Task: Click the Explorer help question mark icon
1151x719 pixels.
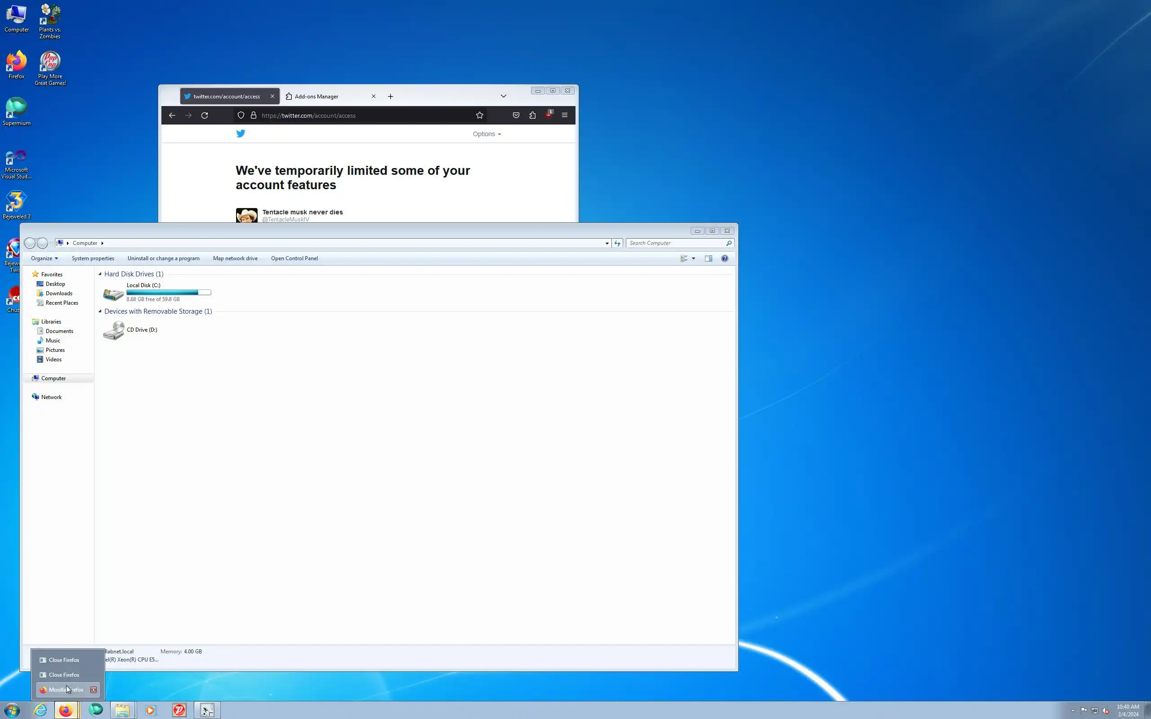Action: tap(724, 258)
